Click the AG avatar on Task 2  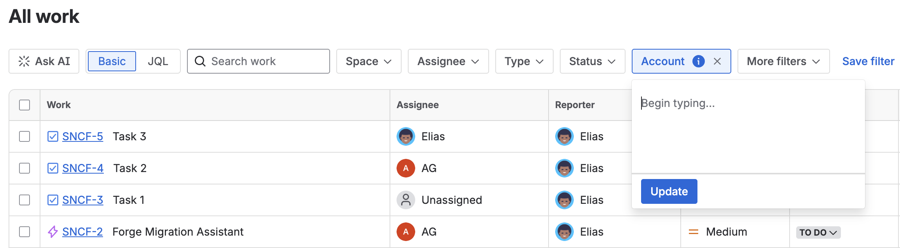pyautogui.click(x=405, y=168)
